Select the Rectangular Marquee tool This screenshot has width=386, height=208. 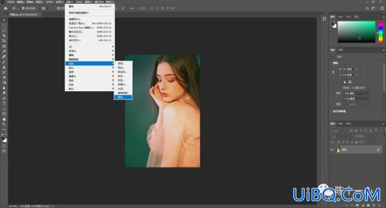pyautogui.click(x=4, y=25)
